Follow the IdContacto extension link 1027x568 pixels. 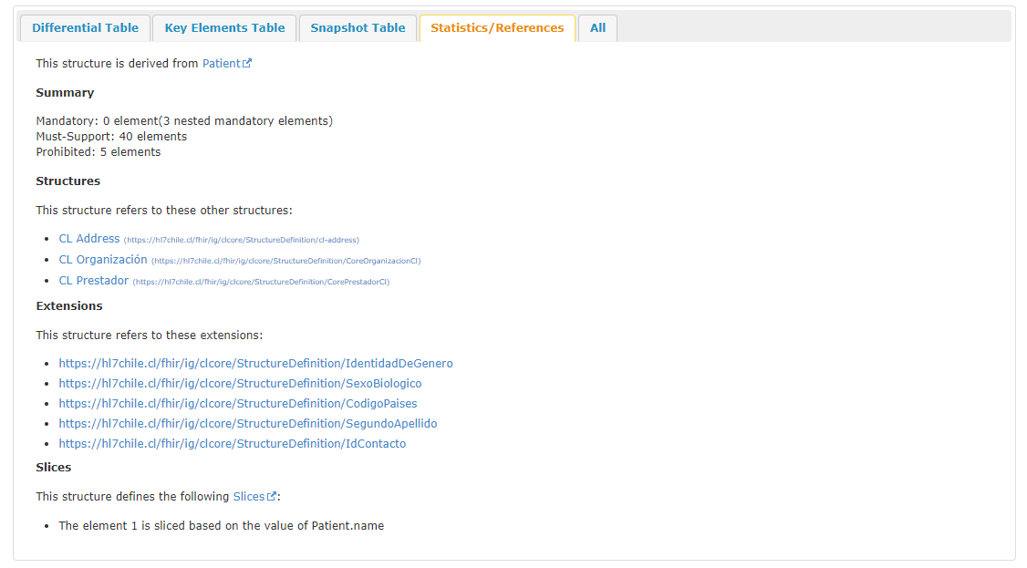tap(232, 444)
